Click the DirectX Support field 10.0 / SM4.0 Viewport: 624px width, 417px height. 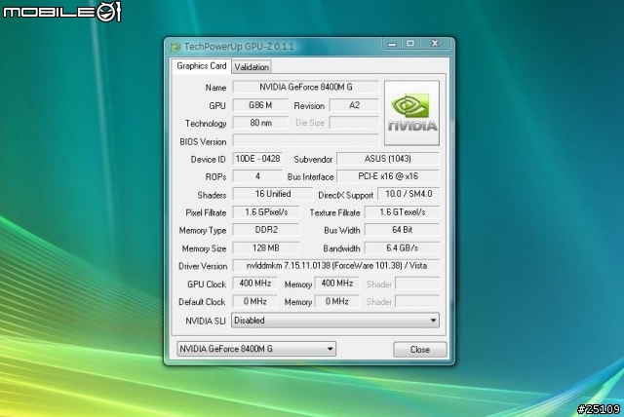409,194
